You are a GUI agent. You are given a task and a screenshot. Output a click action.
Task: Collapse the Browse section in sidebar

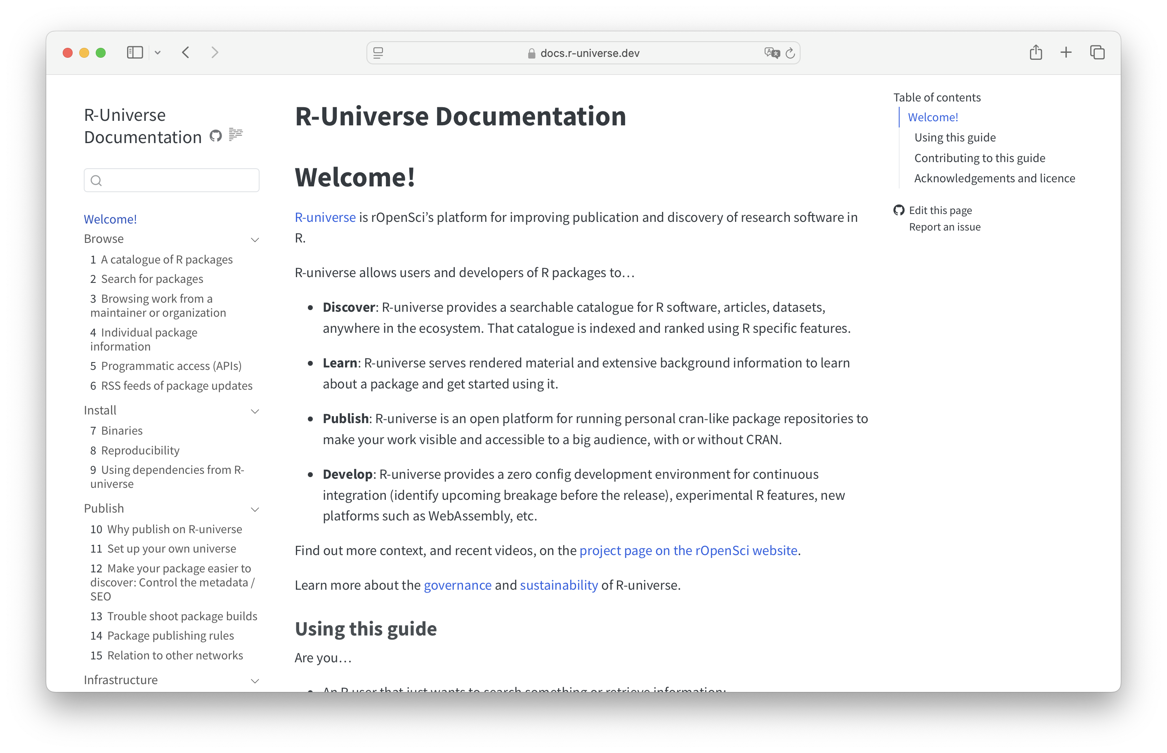click(x=255, y=240)
